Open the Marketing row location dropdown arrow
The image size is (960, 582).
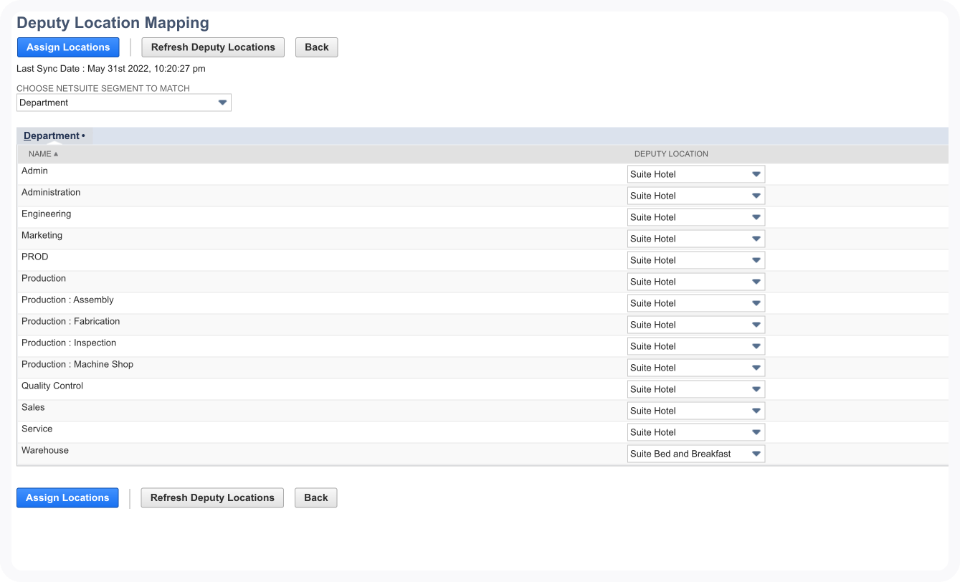pyautogui.click(x=756, y=239)
